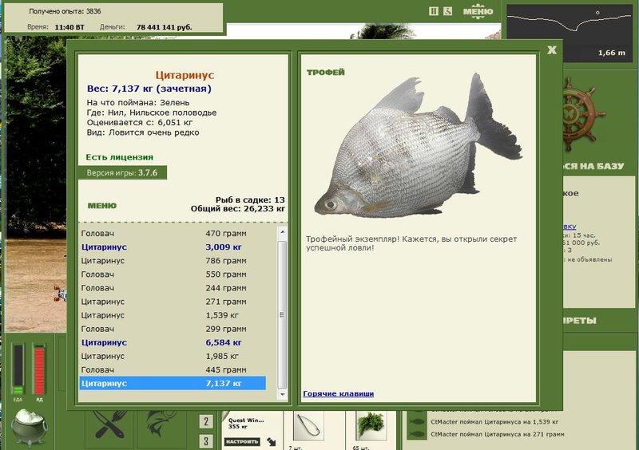The image size is (639, 450).
Task: Click the depth sounder display showing 1,66 m
Action: 569,33
